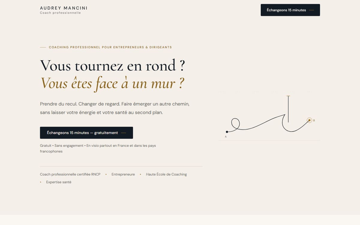This screenshot has height=225, width=360.
Task: Click the Audrey Mancini site logo
Action: (64, 10)
